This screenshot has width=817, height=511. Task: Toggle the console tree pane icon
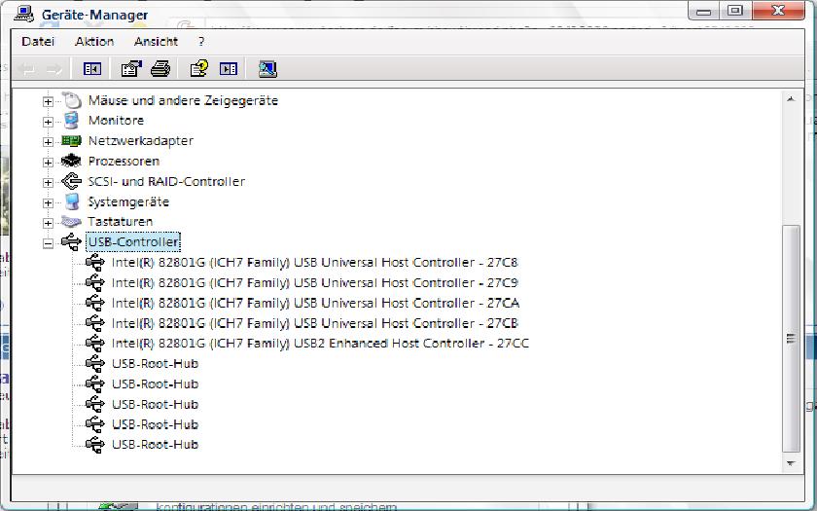(x=92, y=69)
